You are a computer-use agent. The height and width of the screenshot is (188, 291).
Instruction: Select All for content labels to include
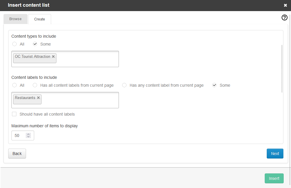click(14, 85)
